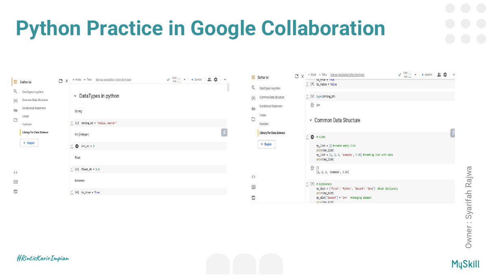Run the int_dt = 5 cell
The height and width of the screenshot is (275, 489).
click(77, 145)
